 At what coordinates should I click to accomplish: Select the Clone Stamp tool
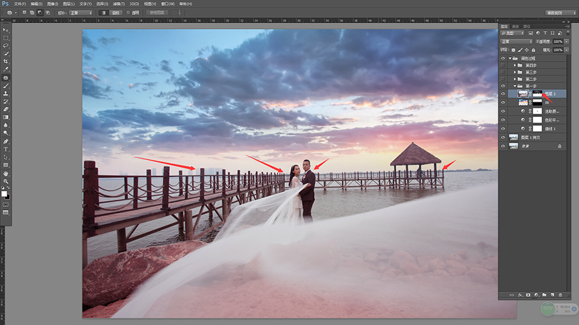coord(6,94)
